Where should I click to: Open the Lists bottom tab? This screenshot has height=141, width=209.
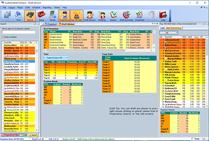coord(24,135)
